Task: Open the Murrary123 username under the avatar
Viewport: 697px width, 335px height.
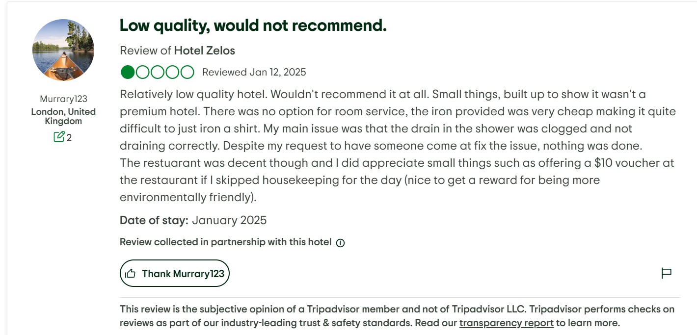Action: pos(63,99)
